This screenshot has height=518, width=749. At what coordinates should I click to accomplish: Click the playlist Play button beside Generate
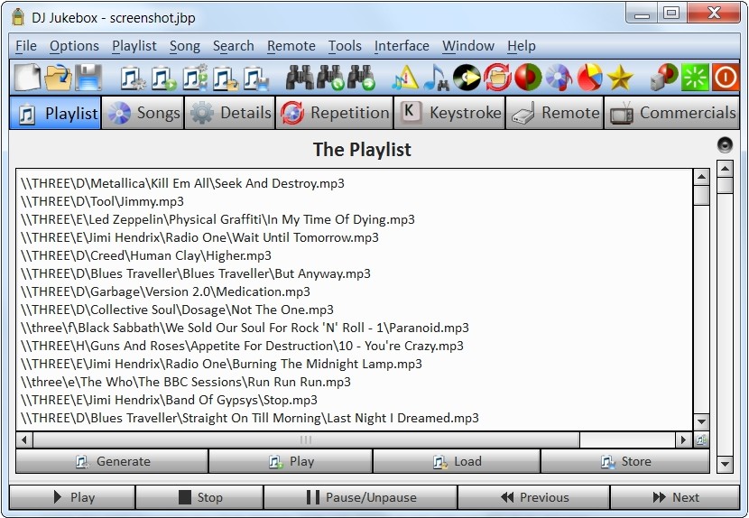click(x=291, y=461)
